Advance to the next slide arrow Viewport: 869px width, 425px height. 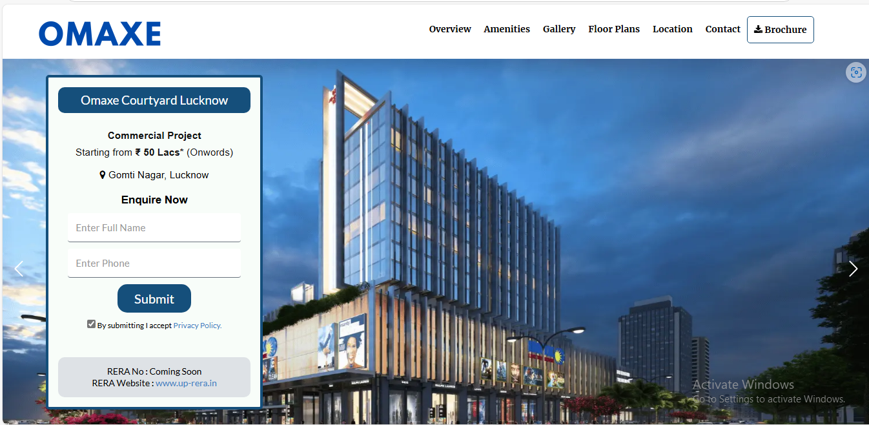pyautogui.click(x=854, y=269)
